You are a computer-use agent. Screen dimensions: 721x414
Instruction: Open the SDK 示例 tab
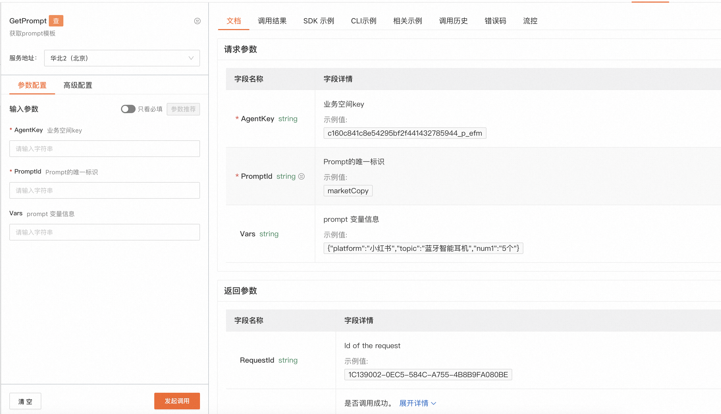tap(318, 21)
